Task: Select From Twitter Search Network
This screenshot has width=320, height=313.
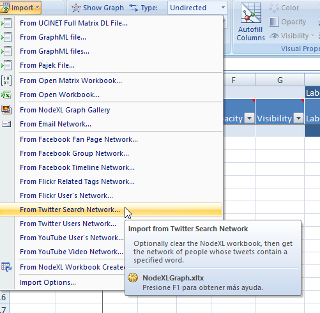Action: point(110,210)
